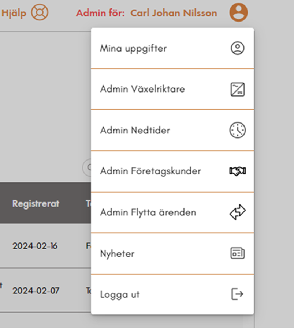Image resolution: width=294 pixels, height=328 pixels.
Task: Click the Hjälp help link
Action: pyautogui.click(x=14, y=13)
